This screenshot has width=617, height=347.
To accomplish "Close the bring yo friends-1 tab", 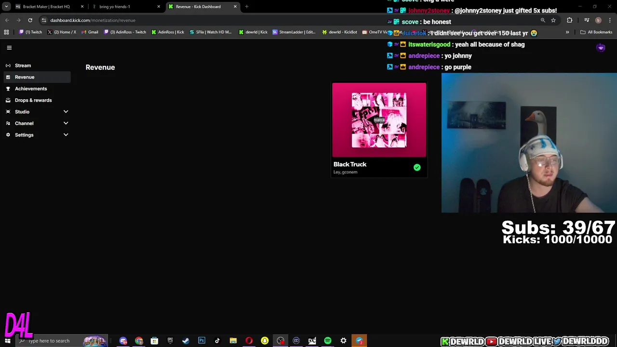I will [x=159, y=7].
